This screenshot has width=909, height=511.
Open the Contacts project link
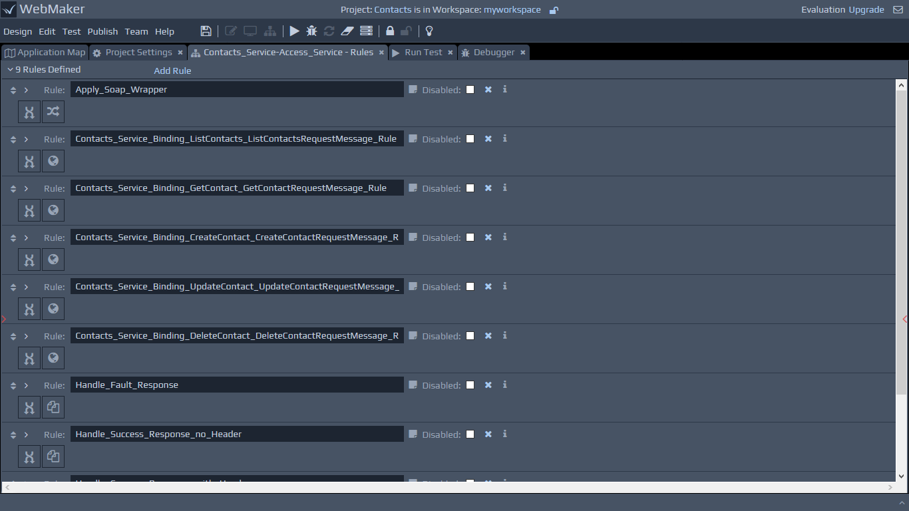click(x=393, y=10)
